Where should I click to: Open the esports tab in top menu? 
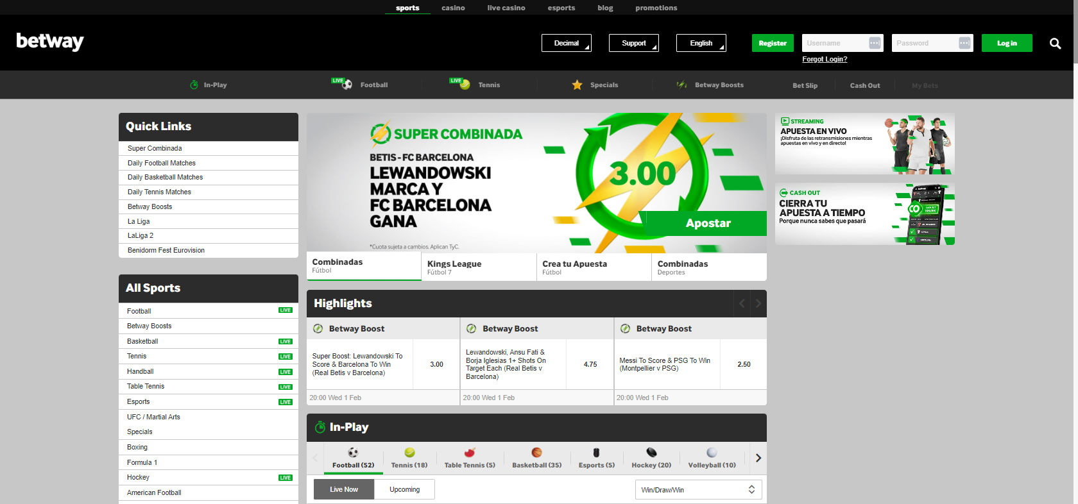[561, 8]
